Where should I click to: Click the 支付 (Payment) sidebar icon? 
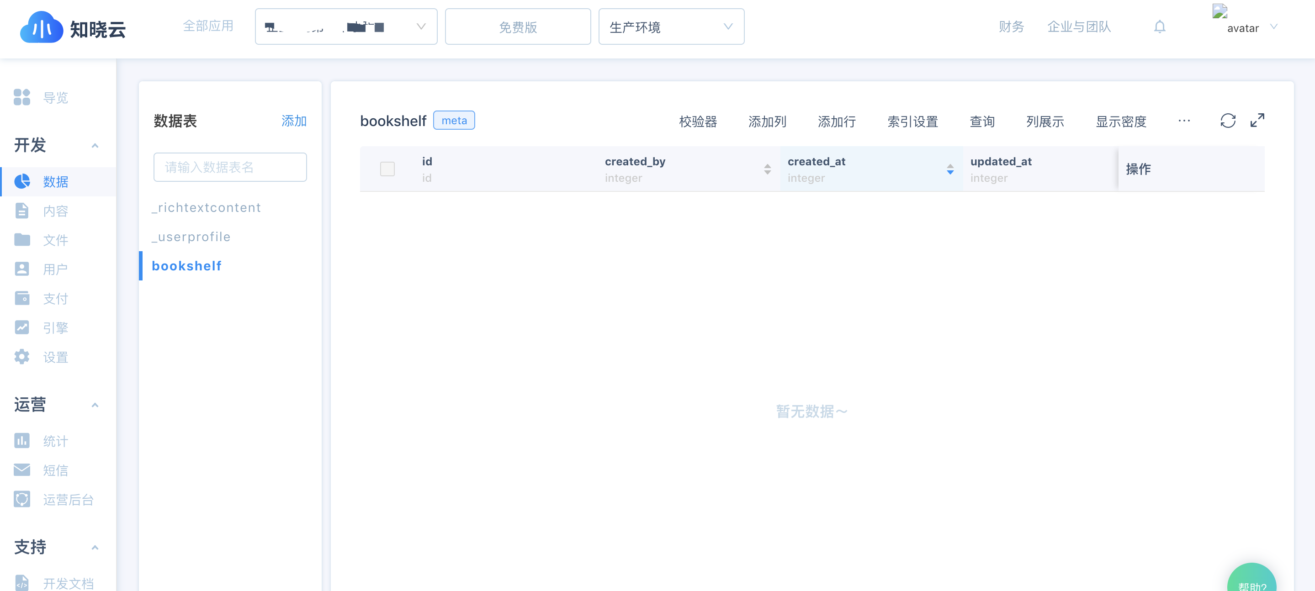click(22, 298)
